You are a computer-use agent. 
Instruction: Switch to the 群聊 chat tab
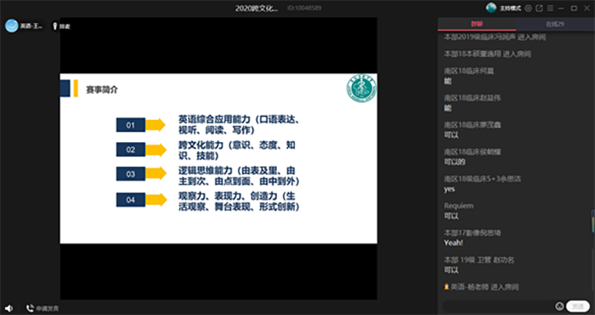pos(477,24)
